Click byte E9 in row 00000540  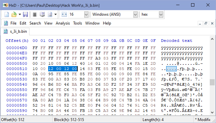click(145, 84)
